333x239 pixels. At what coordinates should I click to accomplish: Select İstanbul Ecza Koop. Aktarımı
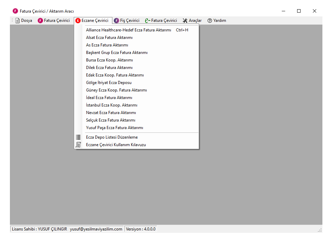pos(137,105)
